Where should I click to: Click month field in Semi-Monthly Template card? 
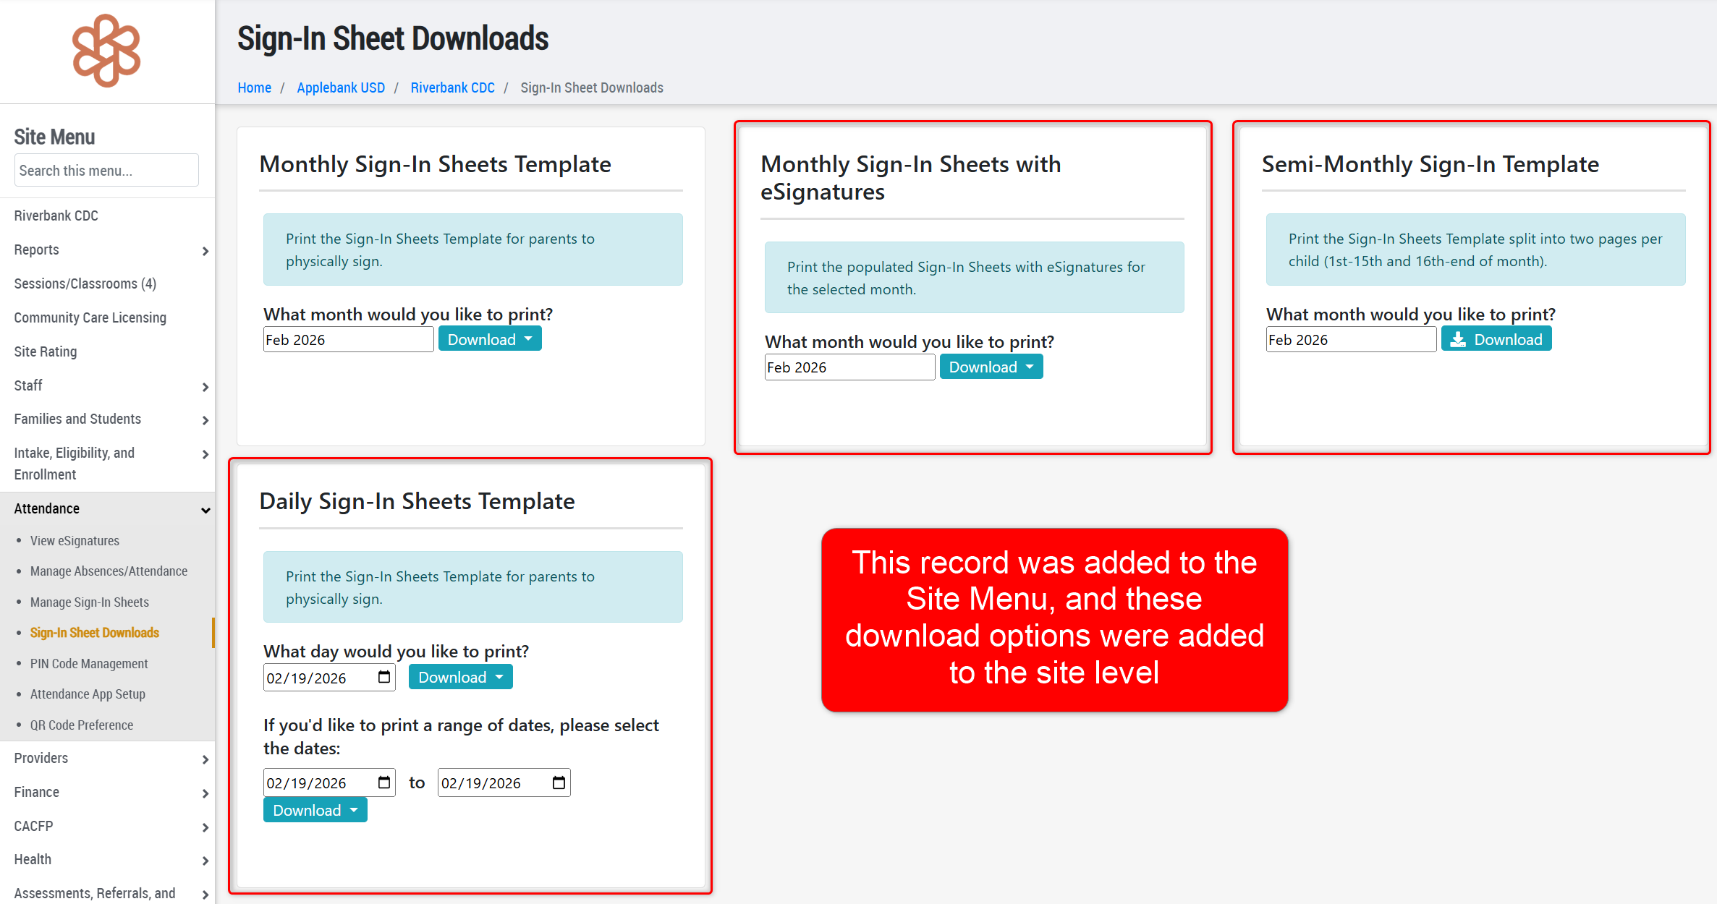pyautogui.click(x=1350, y=339)
